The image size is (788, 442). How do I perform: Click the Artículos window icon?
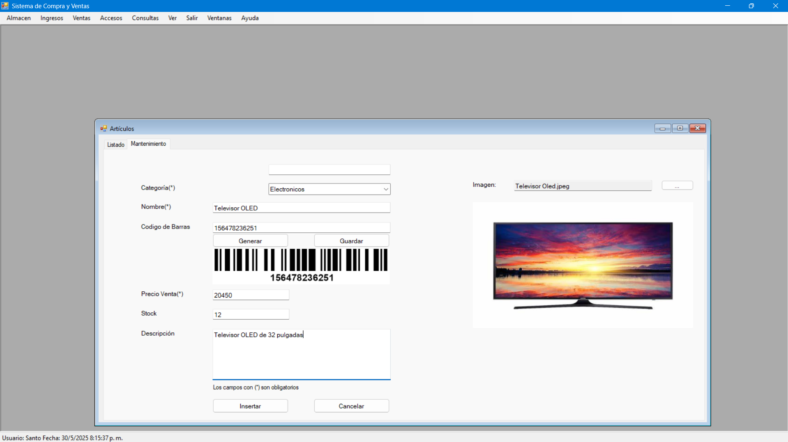[x=104, y=128]
